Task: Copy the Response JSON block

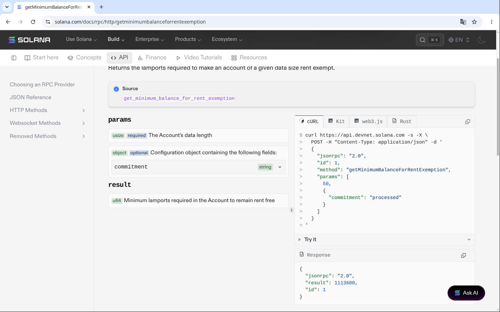Action: pyautogui.click(x=464, y=255)
